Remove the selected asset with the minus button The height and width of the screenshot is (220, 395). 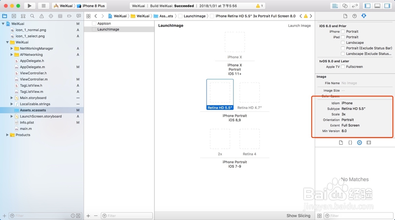96,216
